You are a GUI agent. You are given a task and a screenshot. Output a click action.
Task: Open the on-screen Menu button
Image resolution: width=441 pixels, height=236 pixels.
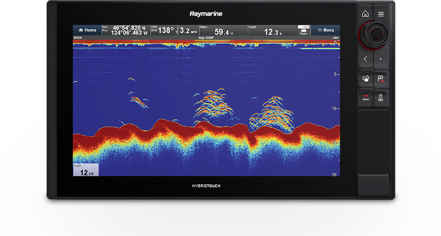(325, 30)
